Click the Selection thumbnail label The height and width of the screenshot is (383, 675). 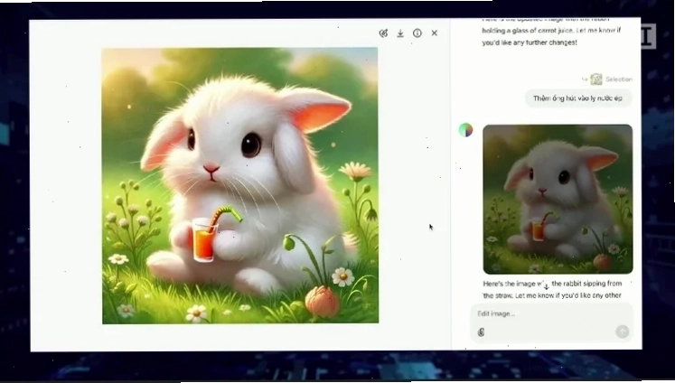point(607,79)
